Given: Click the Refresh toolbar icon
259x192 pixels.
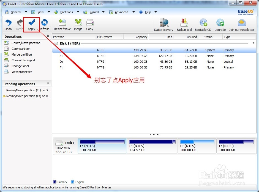Looking at the screenshot, I should (x=44, y=23).
